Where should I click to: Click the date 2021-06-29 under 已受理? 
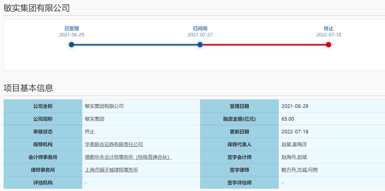click(72, 35)
